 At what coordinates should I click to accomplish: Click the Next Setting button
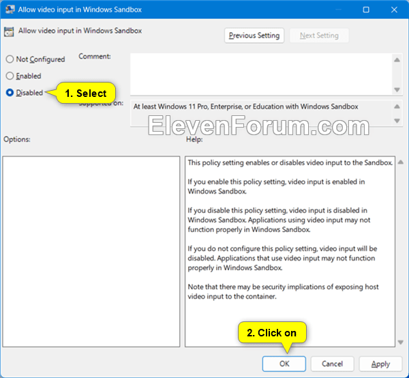(x=319, y=35)
